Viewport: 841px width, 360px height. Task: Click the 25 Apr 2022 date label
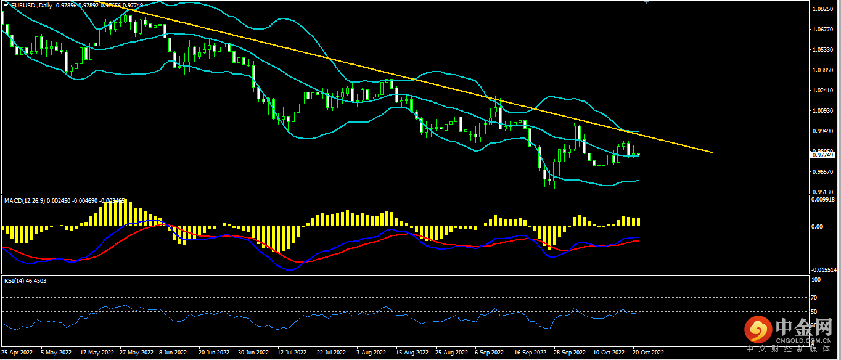(x=18, y=353)
